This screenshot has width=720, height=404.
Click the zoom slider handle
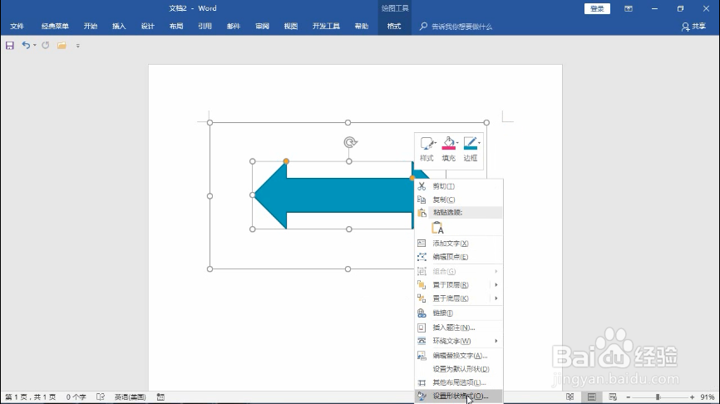658,397
